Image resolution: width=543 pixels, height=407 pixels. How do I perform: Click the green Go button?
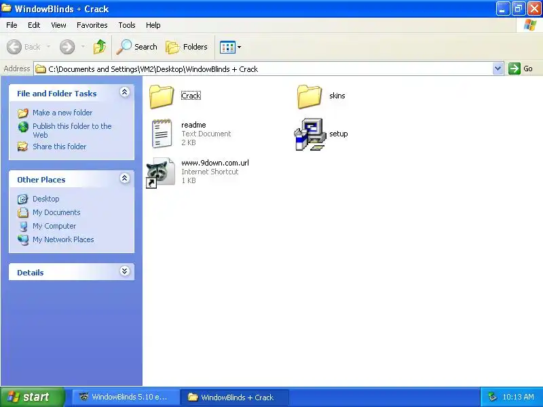tap(521, 69)
